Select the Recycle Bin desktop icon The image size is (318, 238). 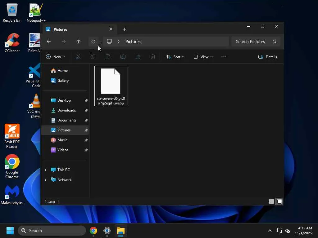point(12,12)
